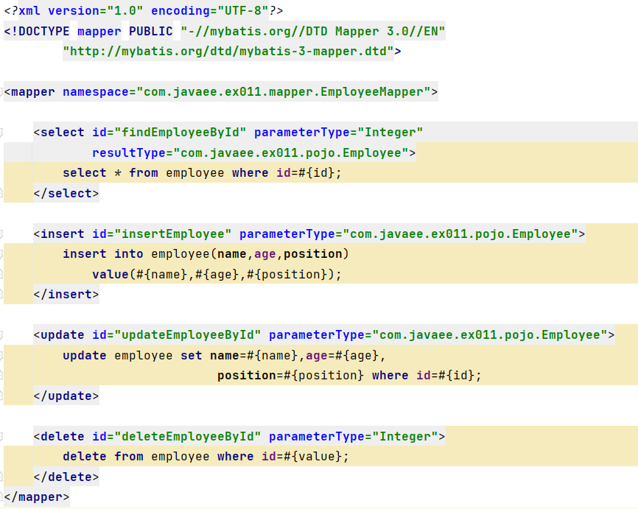The height and width of the screenshot is (509, 638).
Task: Click the resultType value "com.javaee.ex011.pojo.Employee"
Action: click(x=291, y=153)
